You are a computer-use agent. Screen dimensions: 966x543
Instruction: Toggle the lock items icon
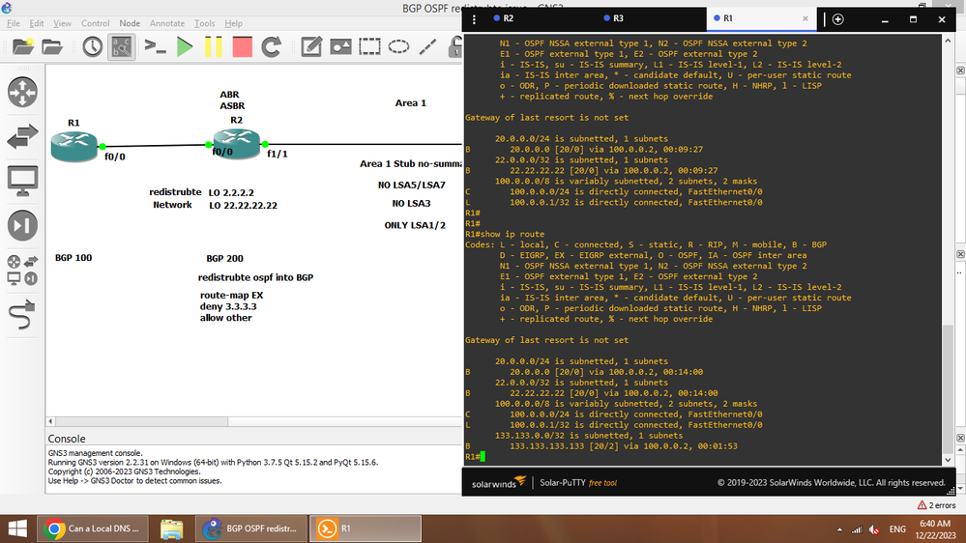[x=455, y=46]
